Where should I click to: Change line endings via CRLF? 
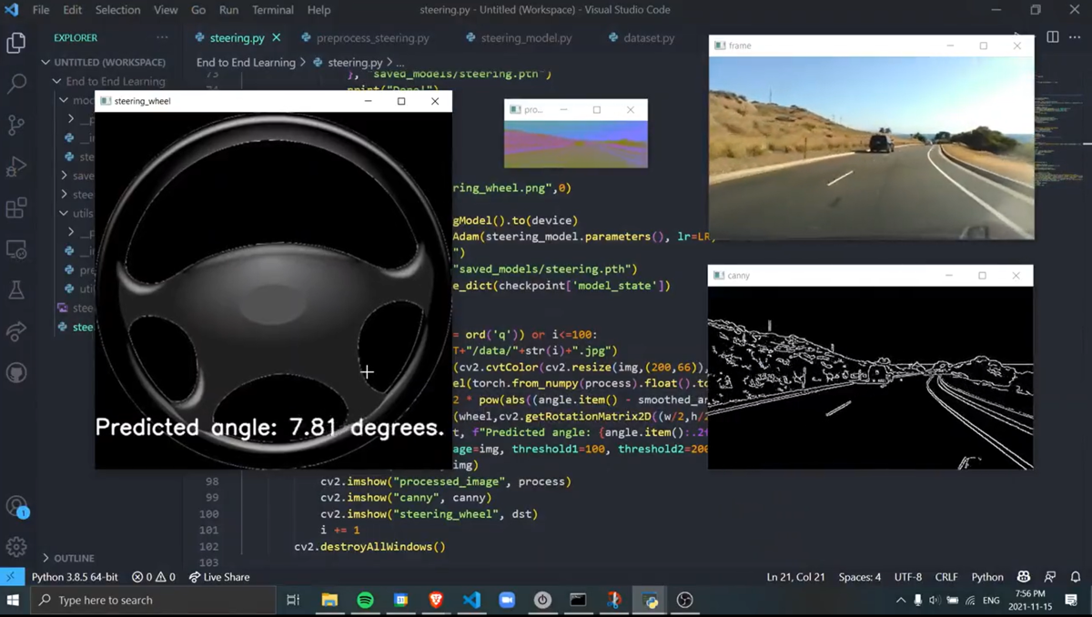(946, 577)
